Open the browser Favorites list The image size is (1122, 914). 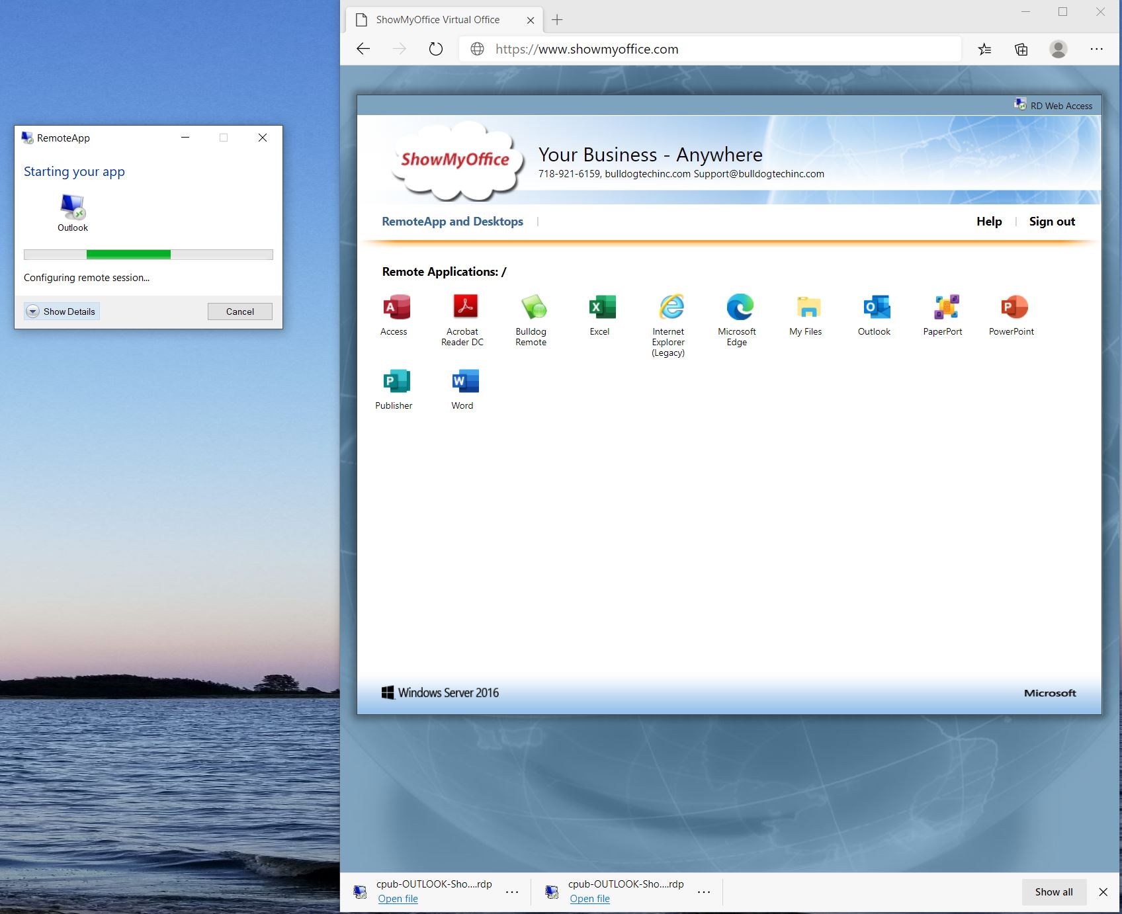click(984, 49)
